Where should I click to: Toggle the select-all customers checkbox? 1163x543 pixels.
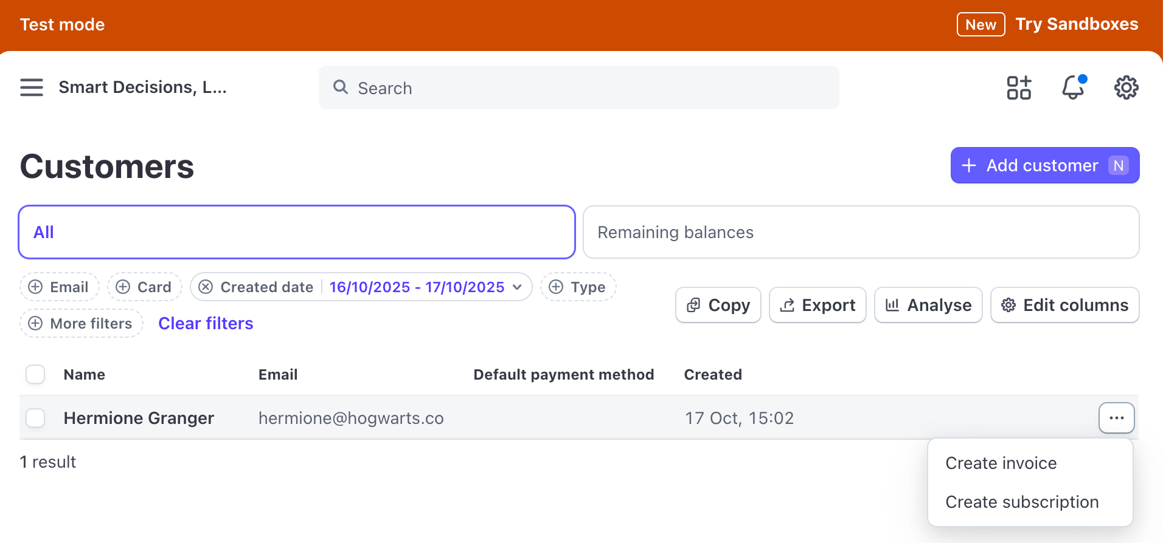pos(35,374)
